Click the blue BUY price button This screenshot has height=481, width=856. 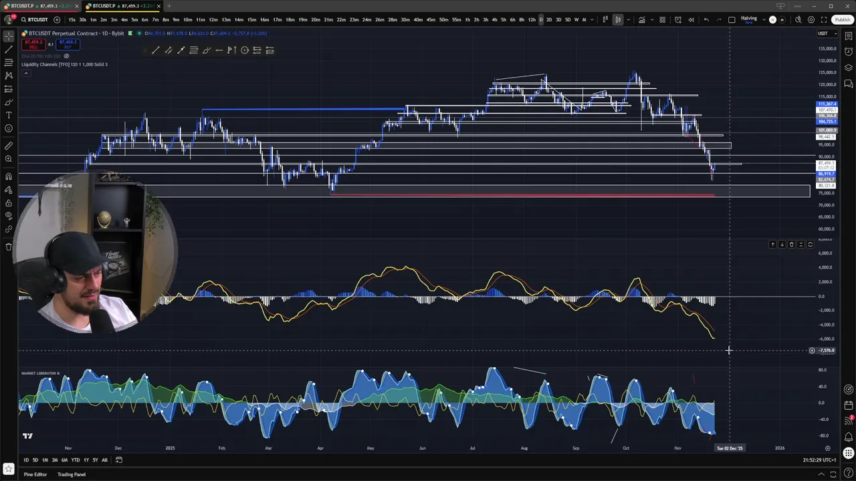pyautogui.click(x=68, y=44)
